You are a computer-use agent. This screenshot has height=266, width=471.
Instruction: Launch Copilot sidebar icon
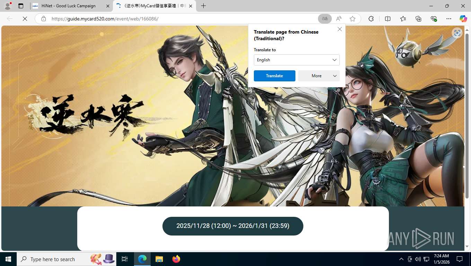tap(463, 19)
